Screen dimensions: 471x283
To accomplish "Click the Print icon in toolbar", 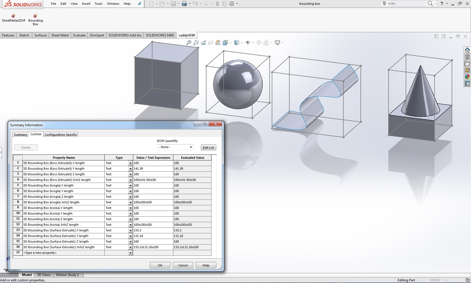I will click(x=184, y=4).
